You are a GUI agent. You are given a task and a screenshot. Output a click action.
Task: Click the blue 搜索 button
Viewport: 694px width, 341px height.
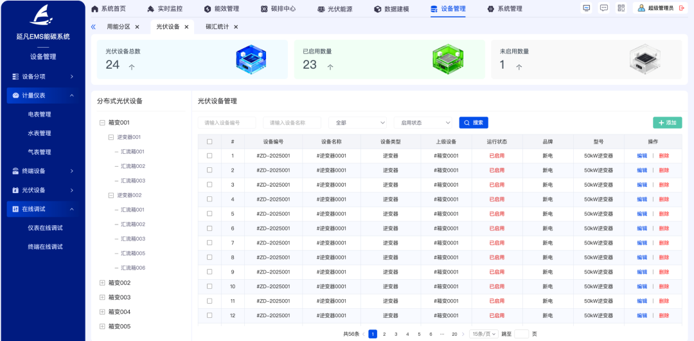pos(474,122)
